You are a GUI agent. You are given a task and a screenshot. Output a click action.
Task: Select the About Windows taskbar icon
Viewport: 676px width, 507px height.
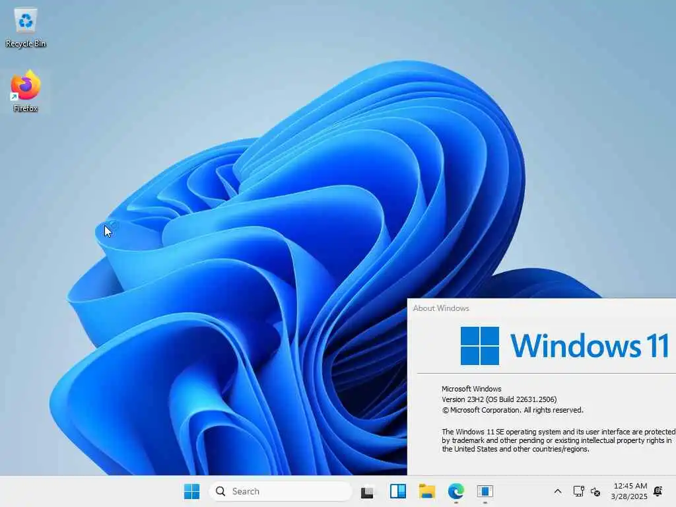(485, 491)
